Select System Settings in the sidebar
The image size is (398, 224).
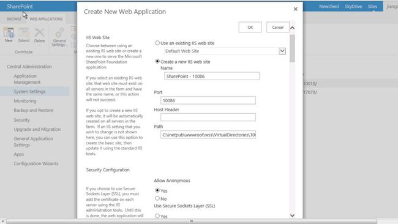(29, 92)
